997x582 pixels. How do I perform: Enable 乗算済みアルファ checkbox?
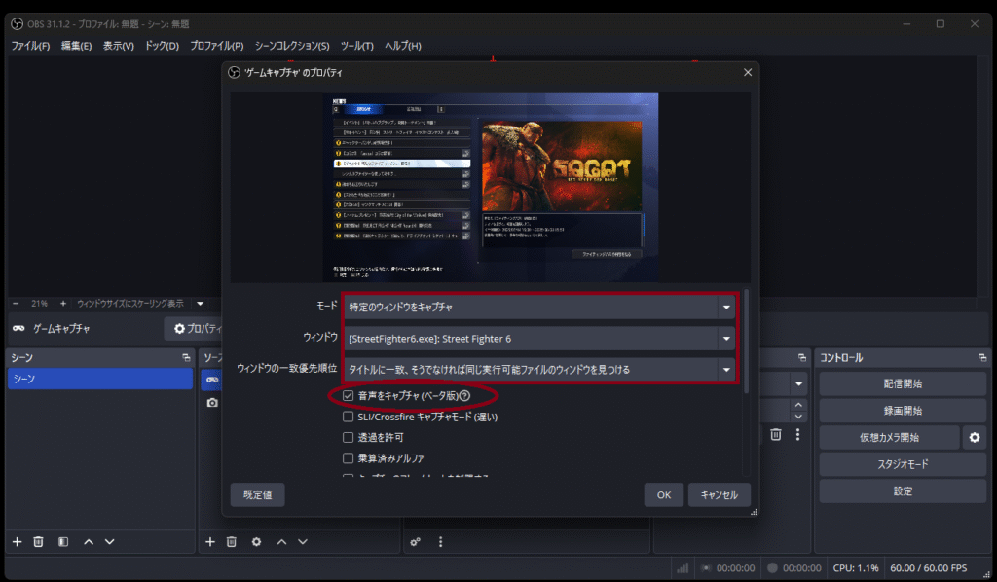pyautogui.click(x=348, y=458)
